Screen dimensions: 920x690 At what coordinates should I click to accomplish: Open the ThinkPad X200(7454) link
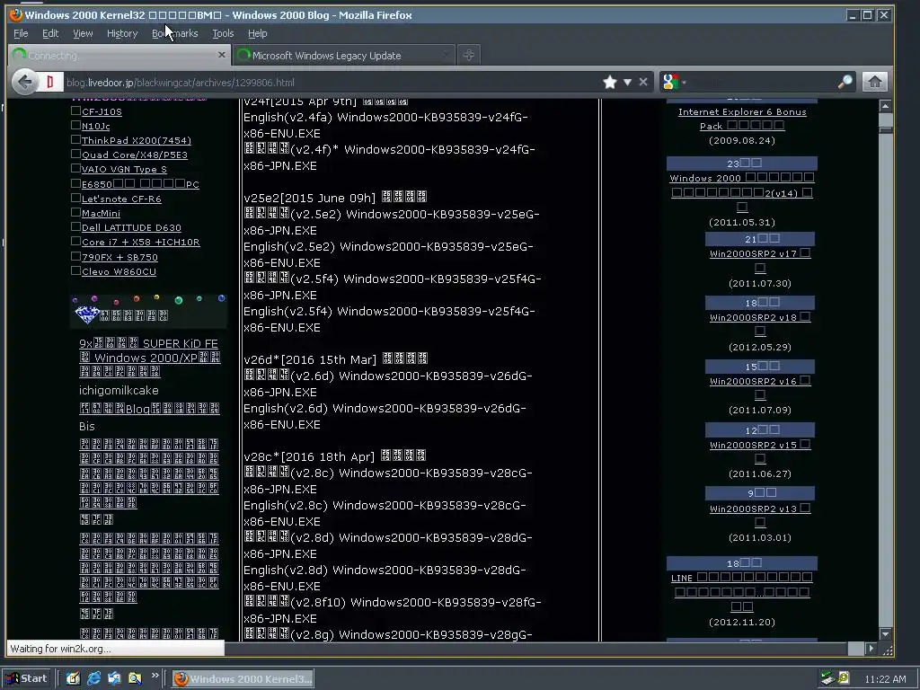[x=137, y=140]
